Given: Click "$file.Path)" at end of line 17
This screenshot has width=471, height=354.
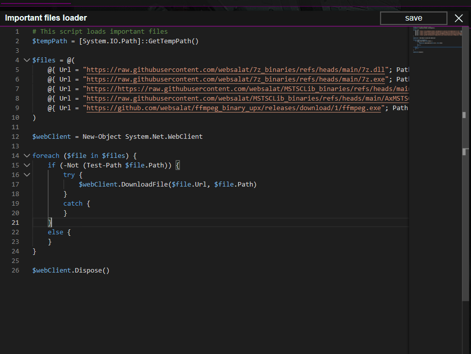Looking at the screenshot, I should tap(235, 185).
